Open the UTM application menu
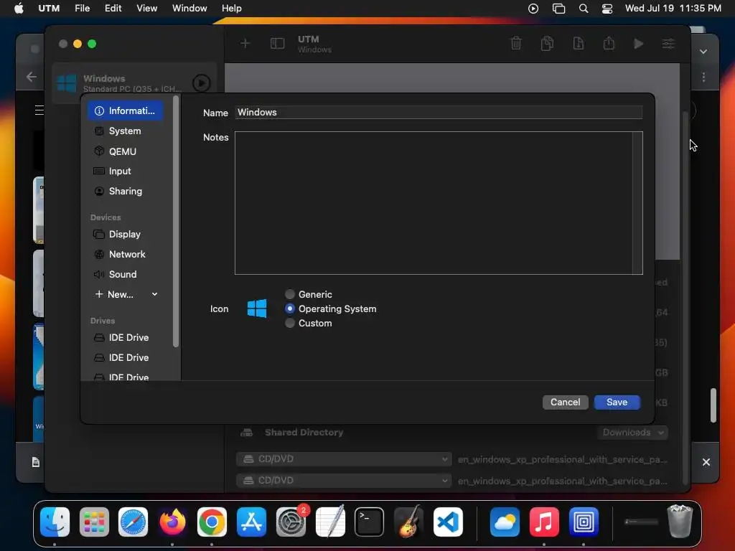This screenshot has width=735, height=551. tap(49, 9)
